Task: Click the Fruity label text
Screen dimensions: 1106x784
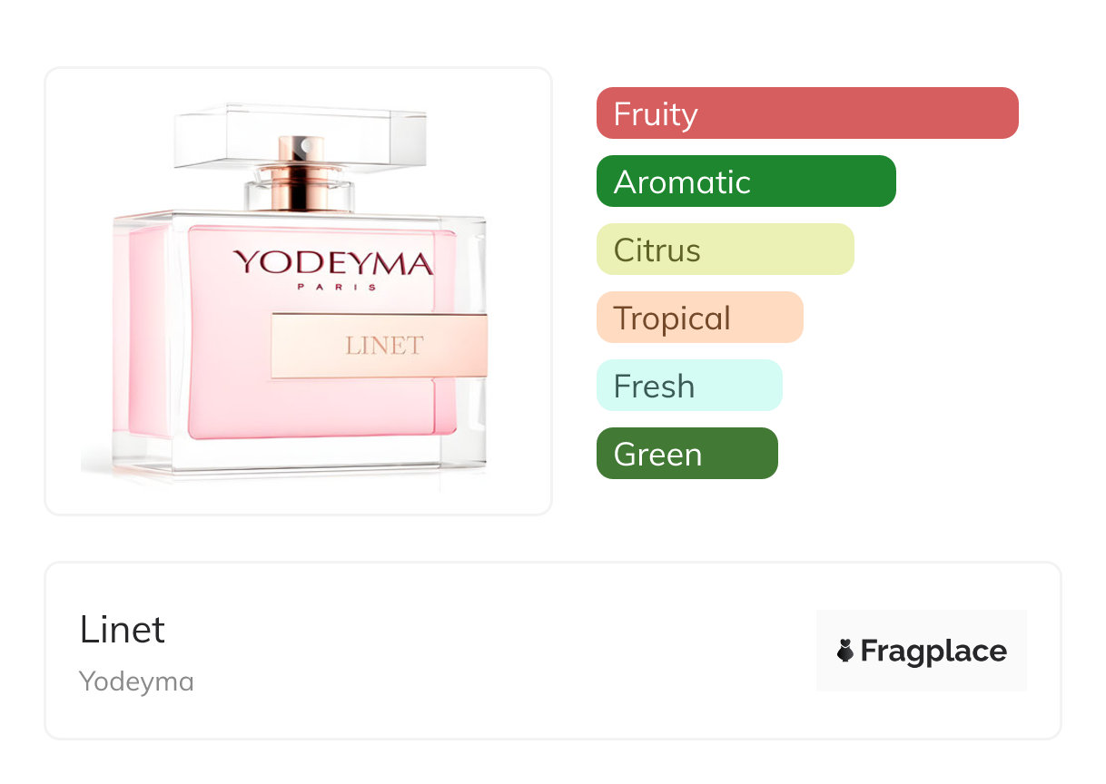Action: click(x=656, y=114)
